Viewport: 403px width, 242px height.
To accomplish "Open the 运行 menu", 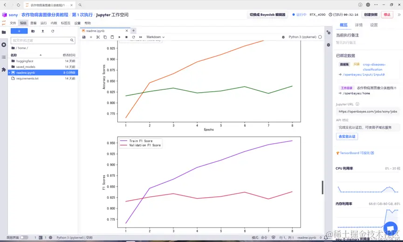I will [43, 23].
